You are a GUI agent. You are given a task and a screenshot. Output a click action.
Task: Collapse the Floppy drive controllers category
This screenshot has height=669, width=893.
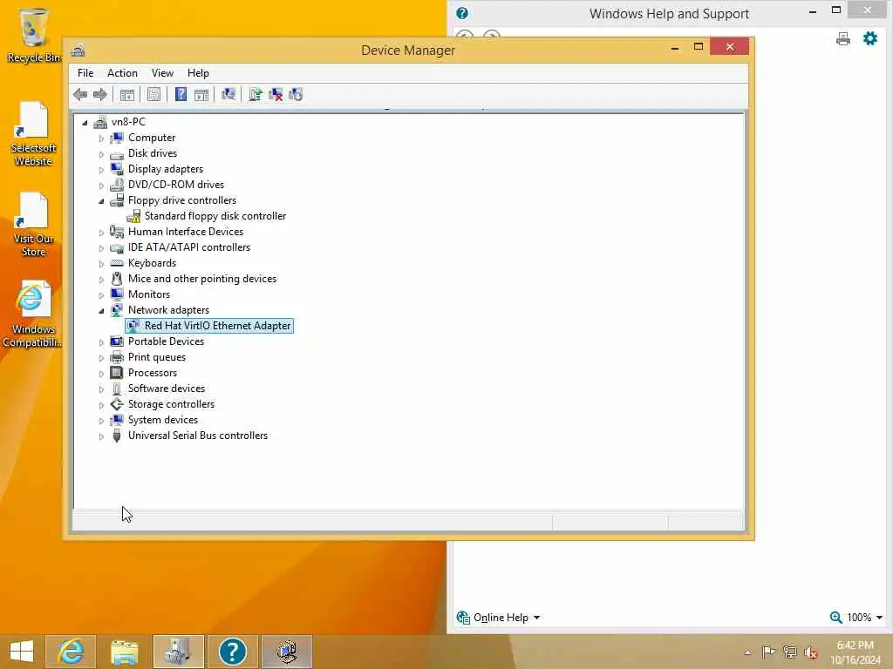point(101,201)
